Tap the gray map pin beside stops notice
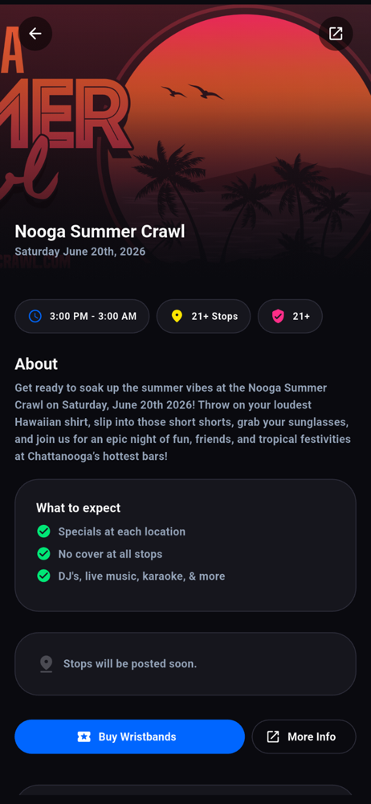Viewport: 371px width, 804px height. click(x=46, y=663)
